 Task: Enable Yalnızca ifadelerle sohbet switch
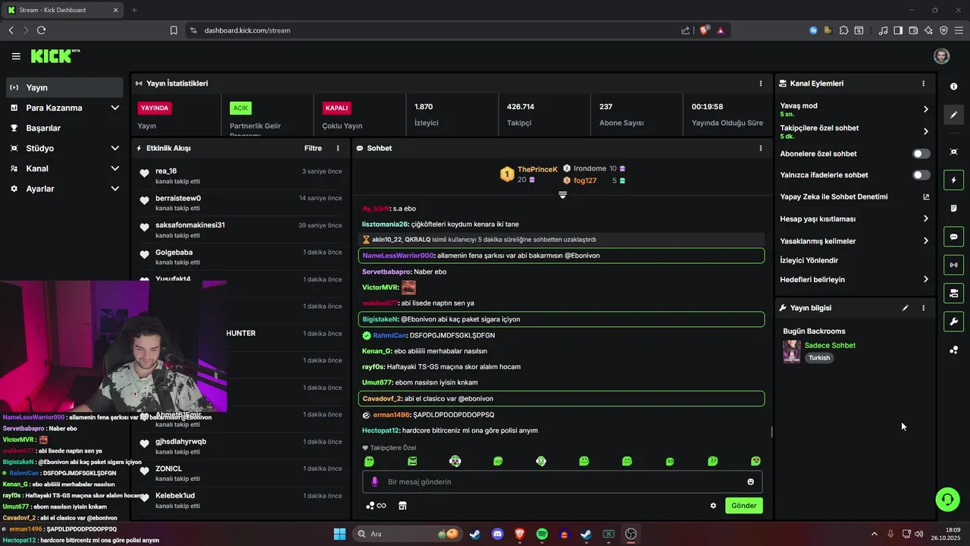(921, 175)
